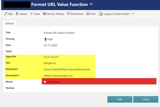Viewport: 160px width, 107px height.
Task: Click the 12-17-2025 date value
Action: pyautogui.click(x=50, y=45)
